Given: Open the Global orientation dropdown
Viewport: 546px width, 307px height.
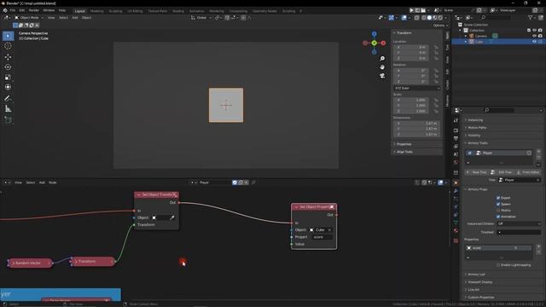Looking at the screenshot, I should click(x=201, y=17).
